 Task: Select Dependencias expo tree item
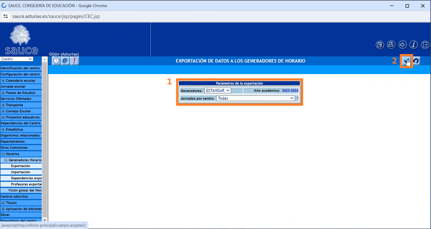tap(26, 178)
